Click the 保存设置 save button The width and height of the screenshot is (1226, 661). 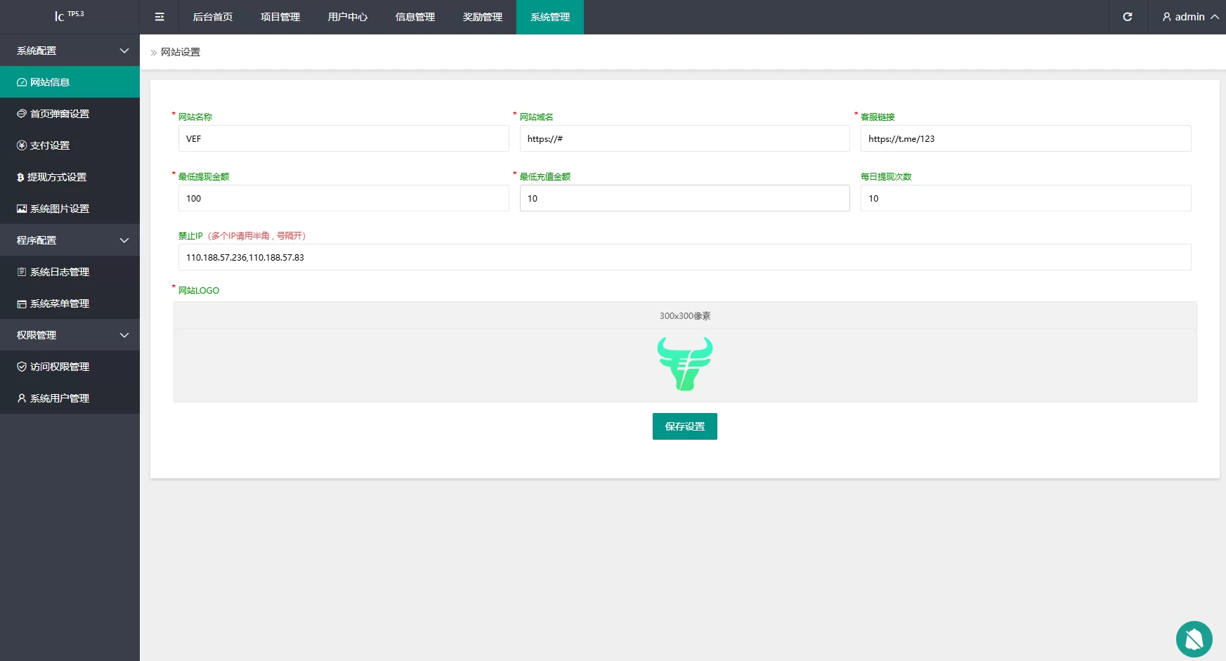pos(684,426)
